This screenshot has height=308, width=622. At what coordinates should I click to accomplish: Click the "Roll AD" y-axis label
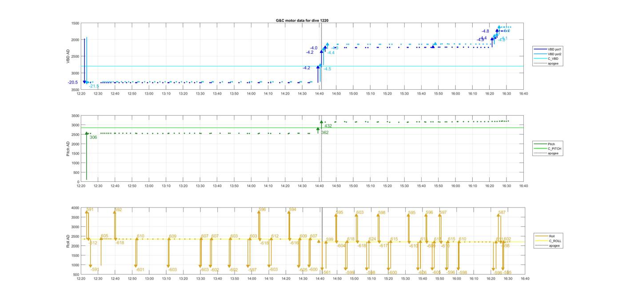68,240
